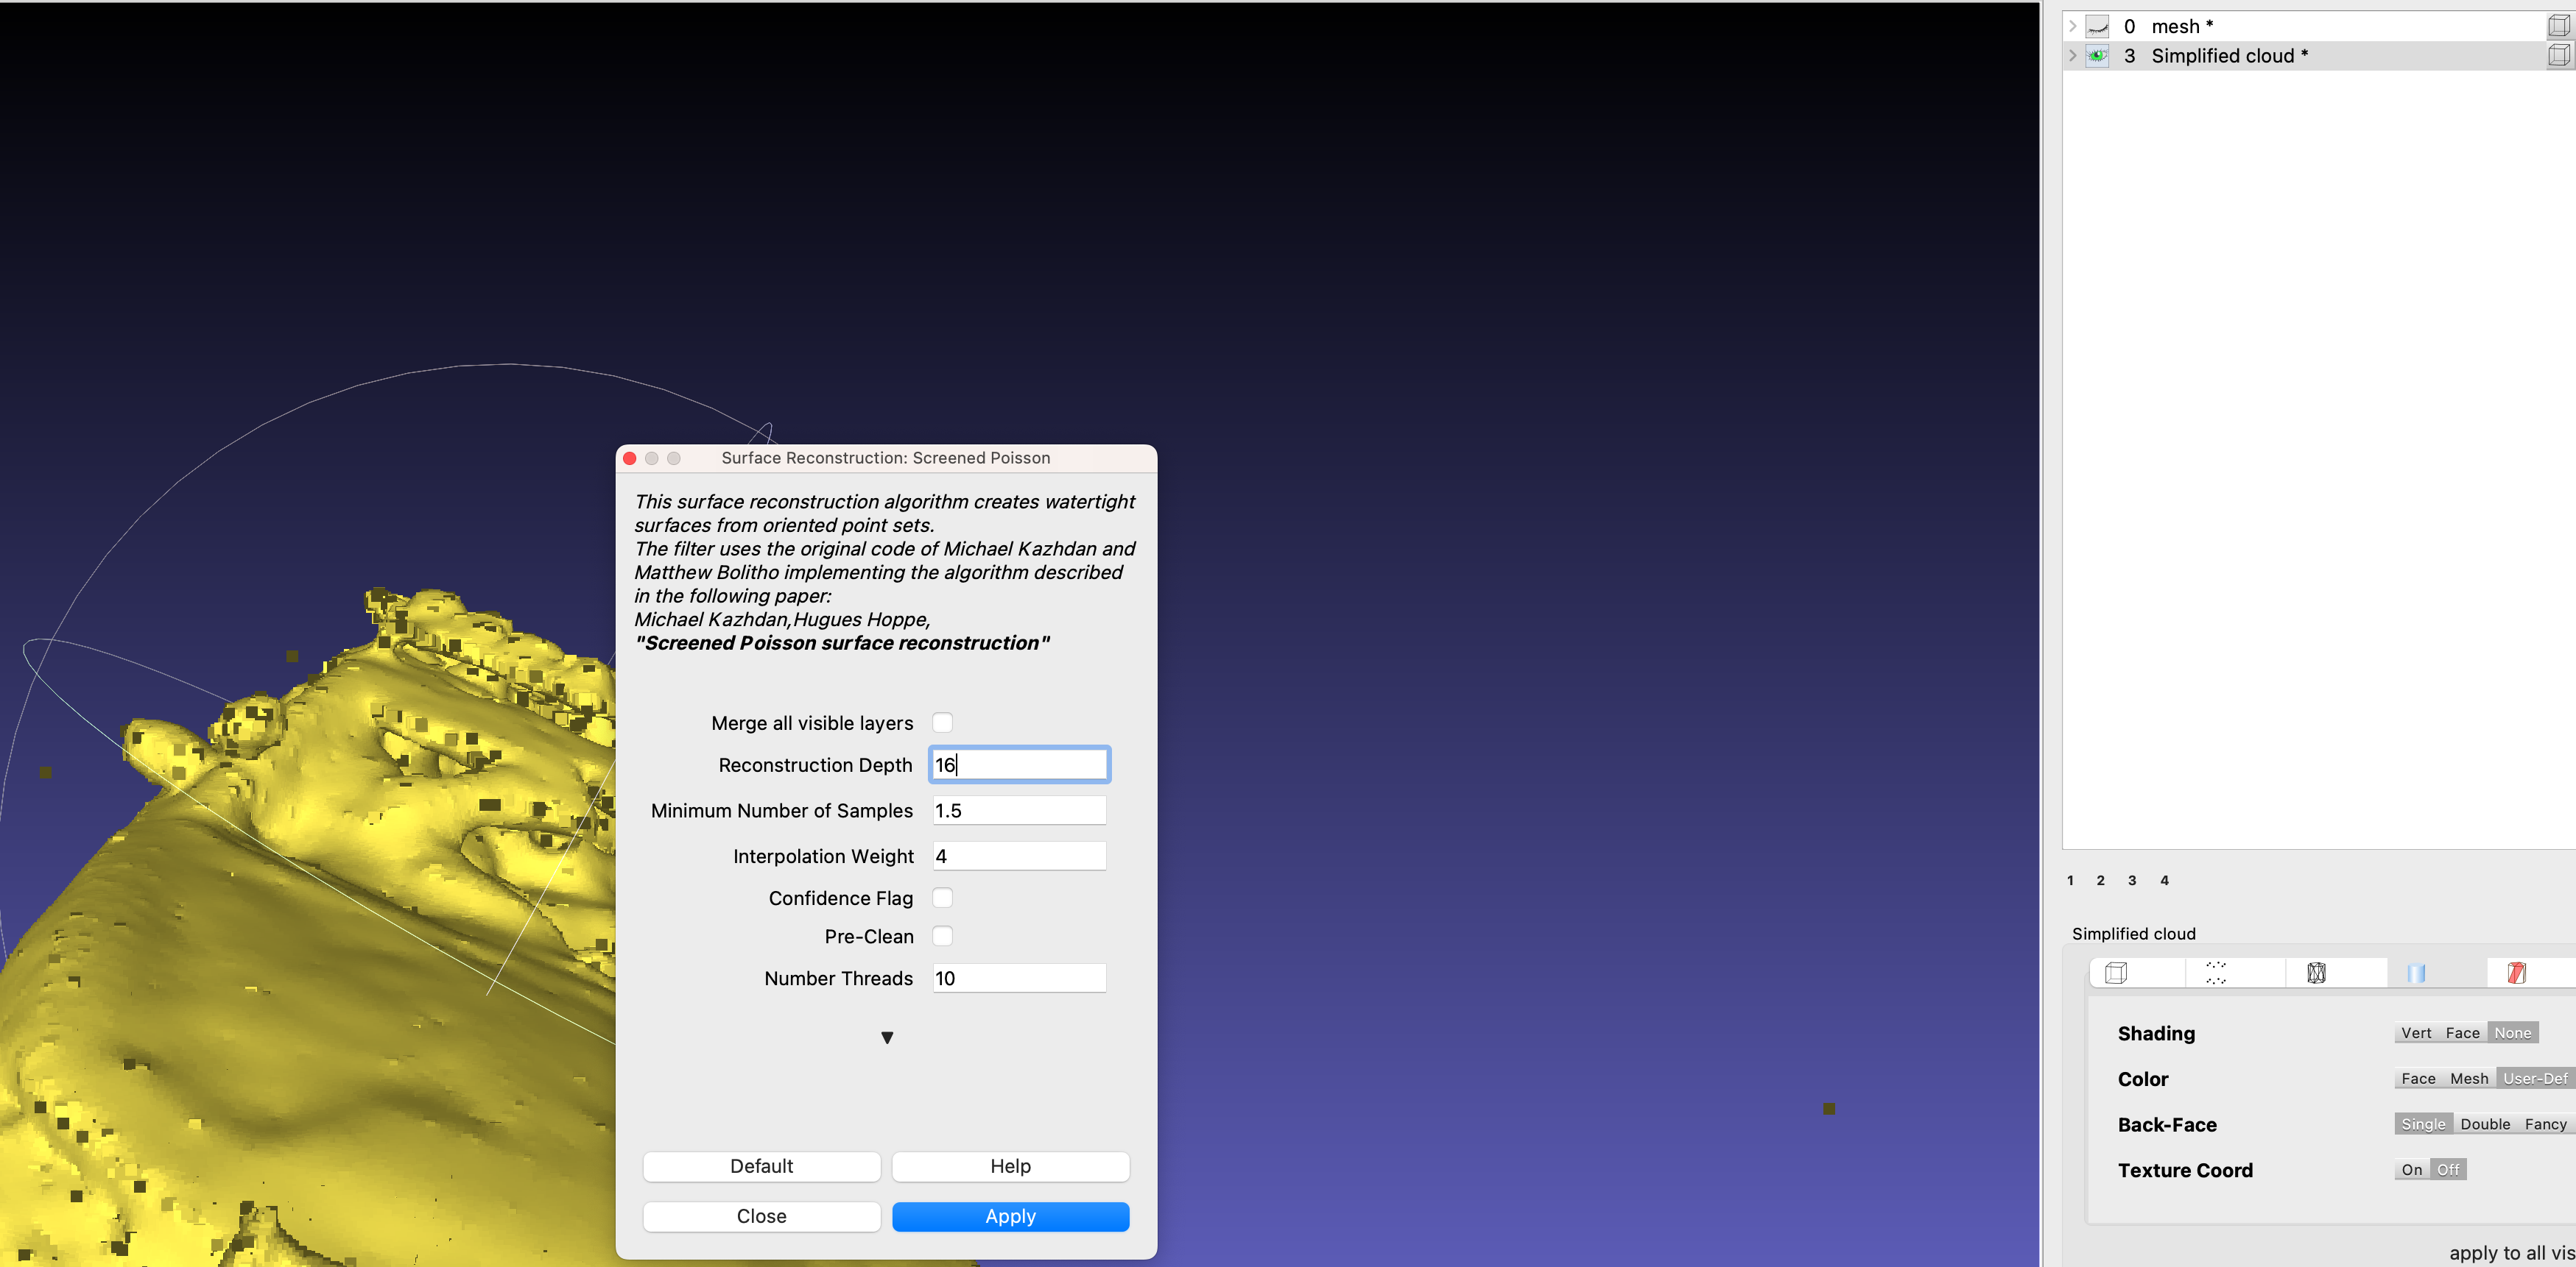The image size is (2576, 1267).
Task: Select the solid blue cylinder render tab
Action: (x=2416, y=972)
